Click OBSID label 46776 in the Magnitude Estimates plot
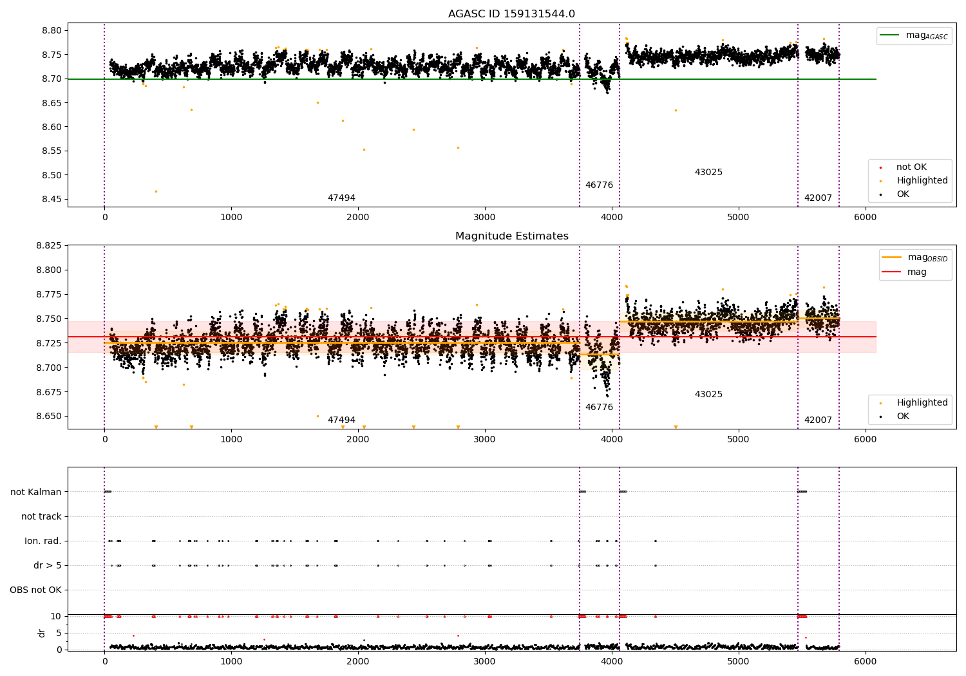 599,408
